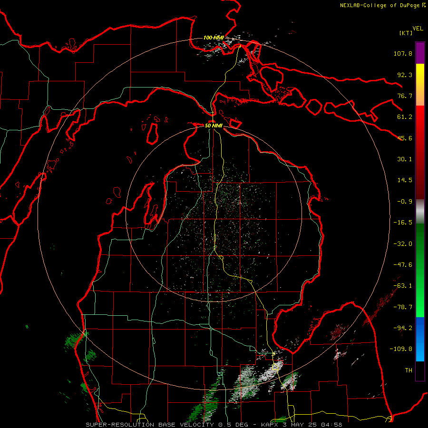Screen dimensions: 428x428
Task: Click the -63.1 velocity scale value
Action: [x=403, y=286]
